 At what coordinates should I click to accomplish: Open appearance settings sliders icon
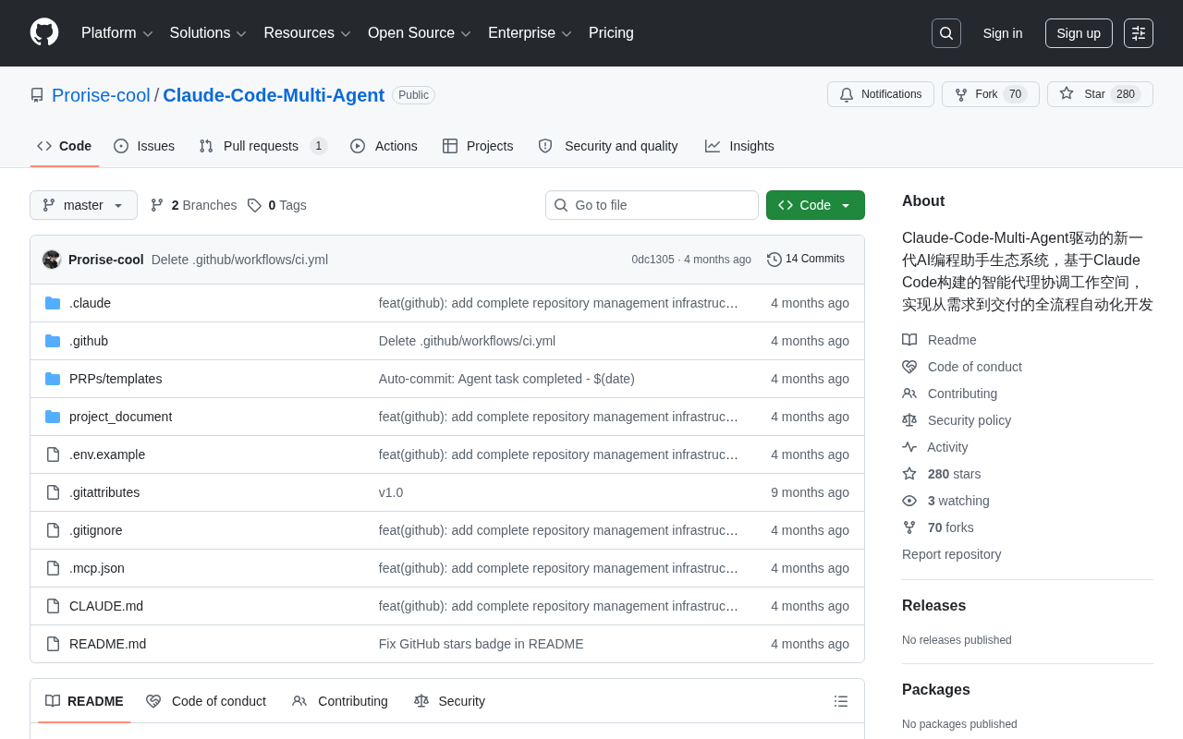tap(1139, 33)
